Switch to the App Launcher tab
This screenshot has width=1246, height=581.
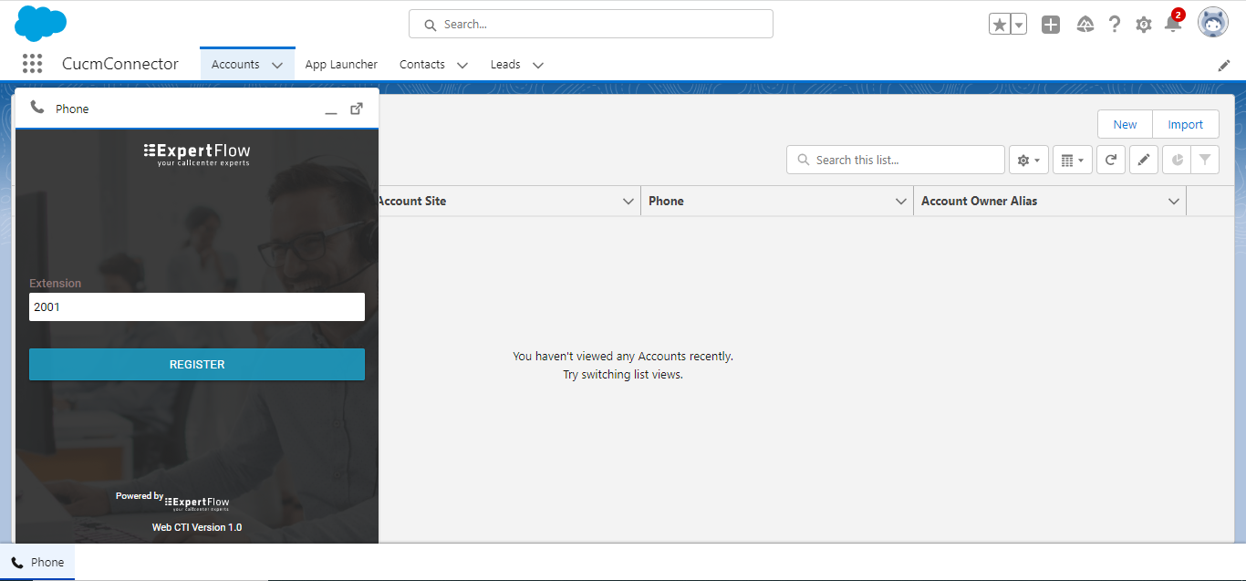(x=341, y=65)
